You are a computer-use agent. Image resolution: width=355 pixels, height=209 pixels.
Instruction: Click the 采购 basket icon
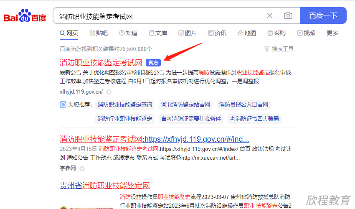click(x=270, y=33)
